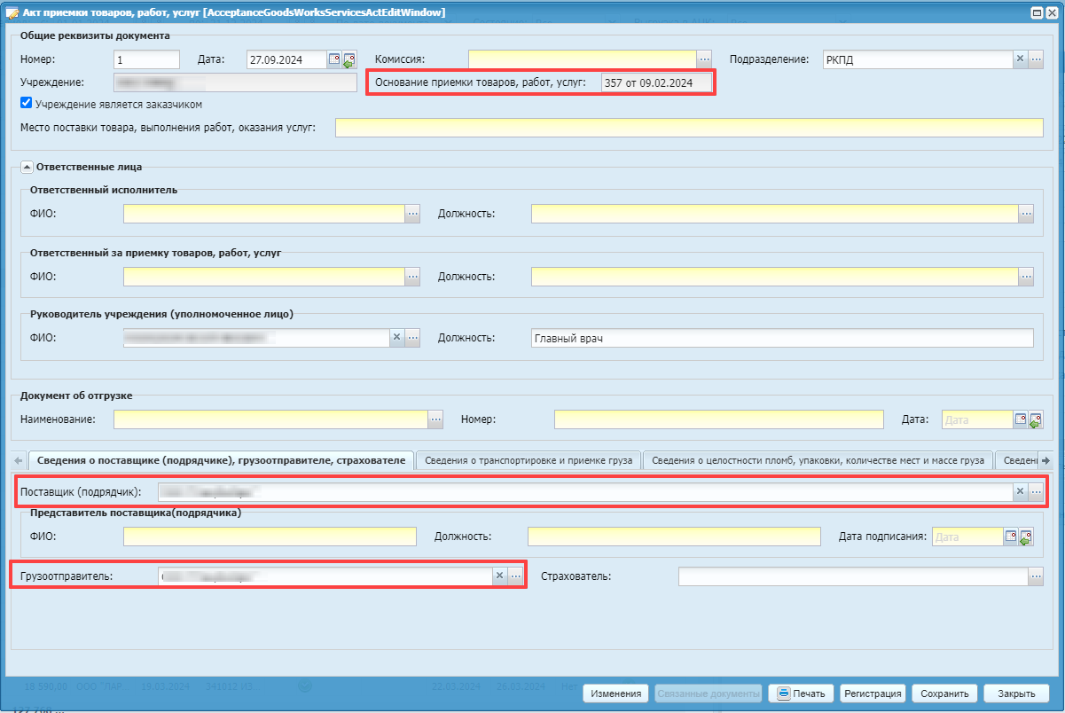Open calendar for Дата подписания field
The image size is (1065, 713).
pyautogui.click(x=1010, y=537)
